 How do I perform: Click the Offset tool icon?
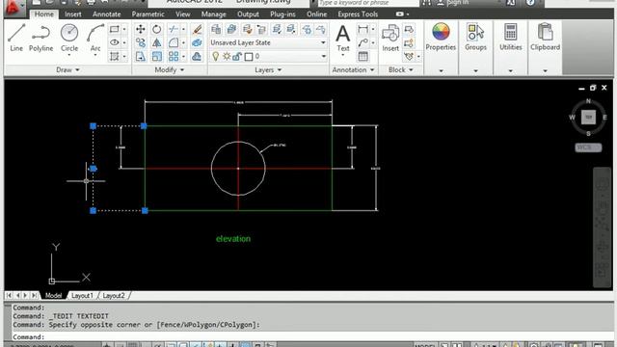click(197, 56)
